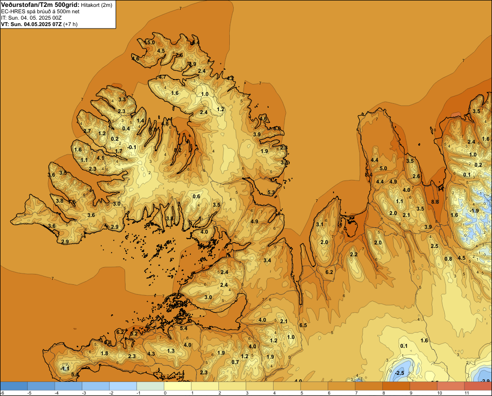Screen dimensions: 492x396
Task: Click the '0.8' temperature value
Action: [448, 259]
